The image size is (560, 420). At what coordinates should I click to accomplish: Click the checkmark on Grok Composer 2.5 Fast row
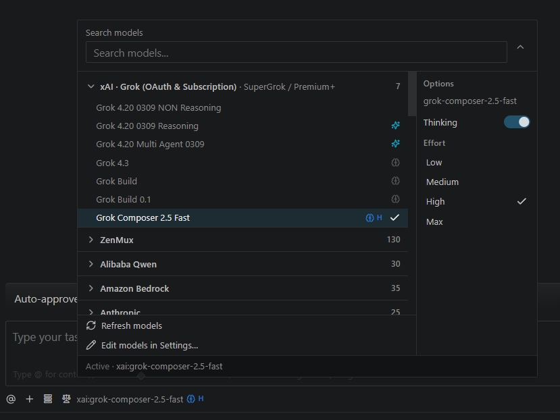394,217
